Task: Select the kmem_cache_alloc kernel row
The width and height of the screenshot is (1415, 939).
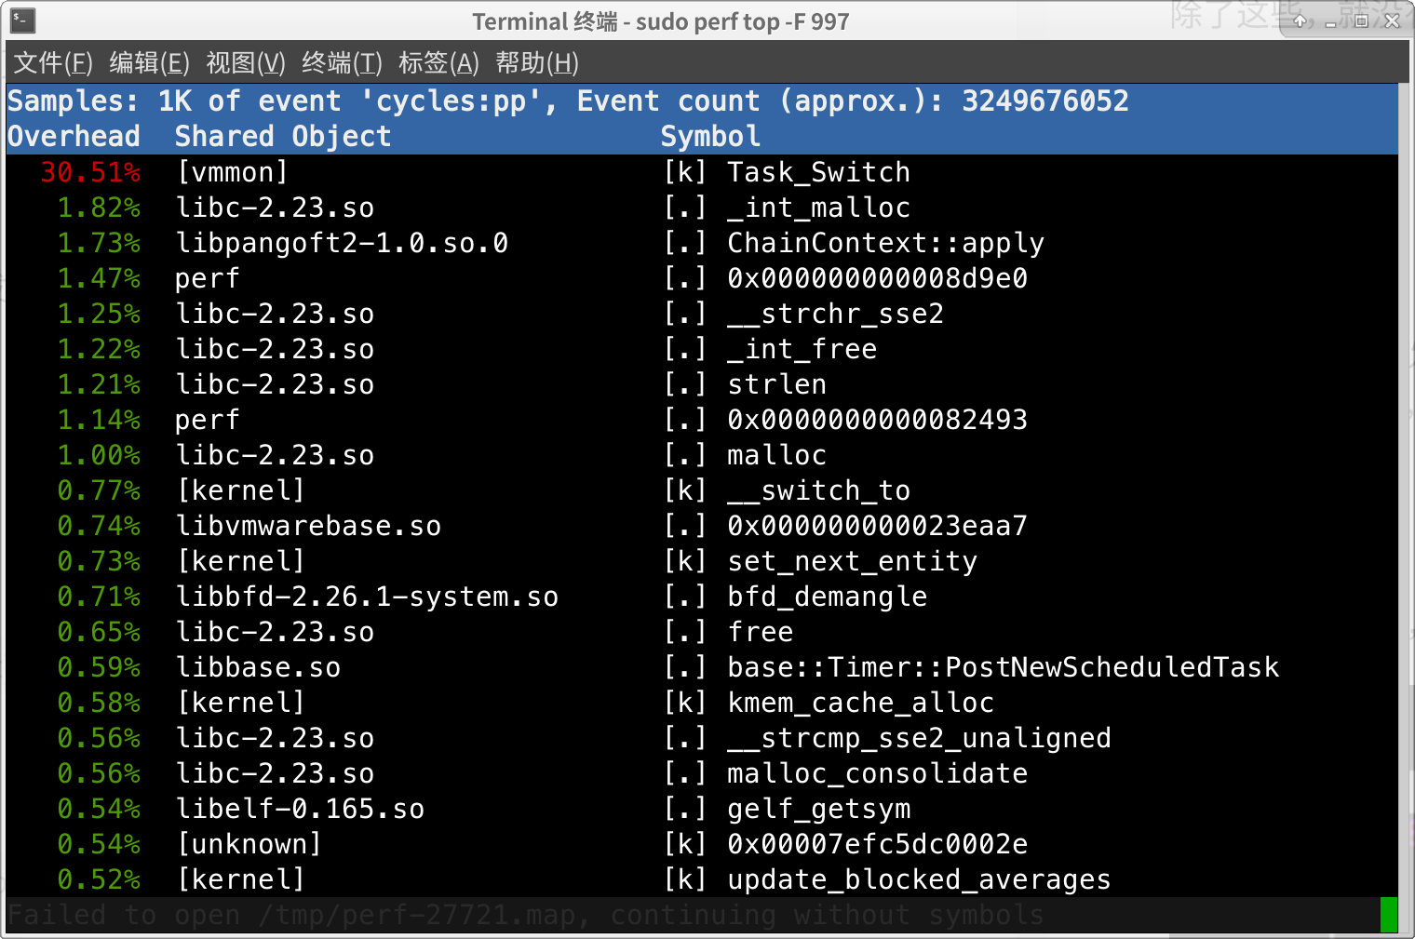Action: [860, 703]
